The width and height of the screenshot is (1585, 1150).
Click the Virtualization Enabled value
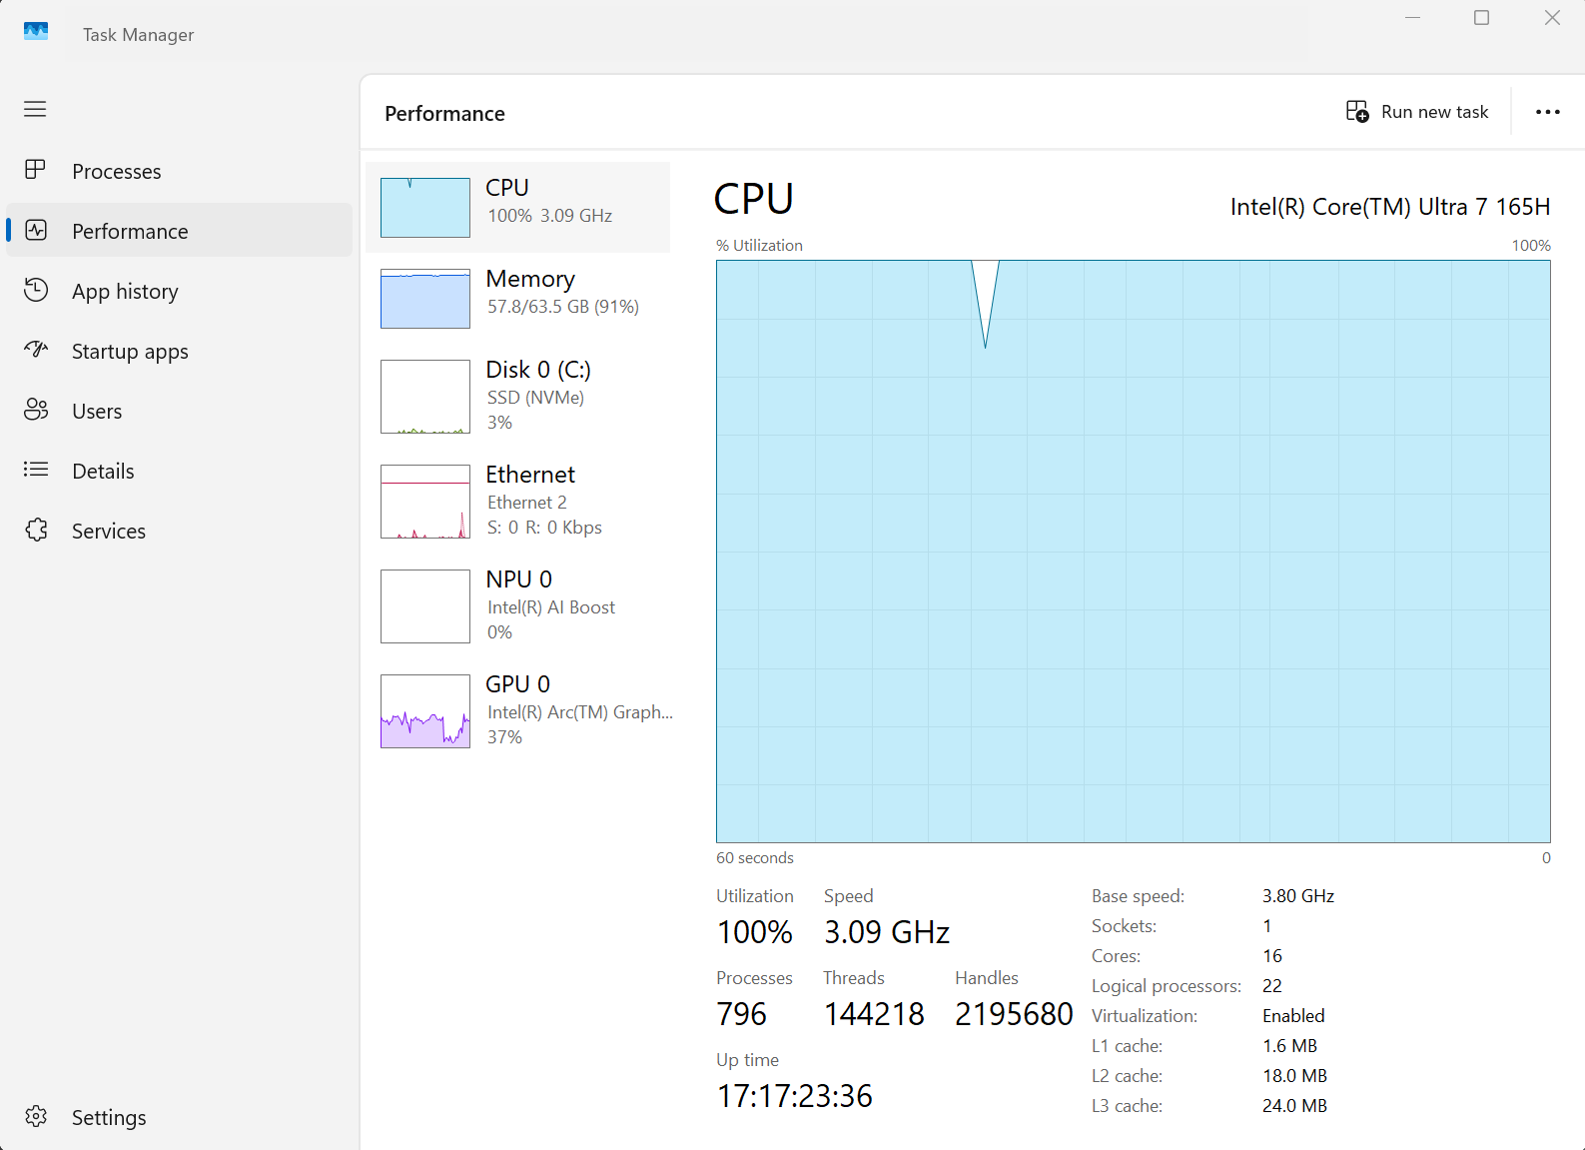(1293, 1016)
